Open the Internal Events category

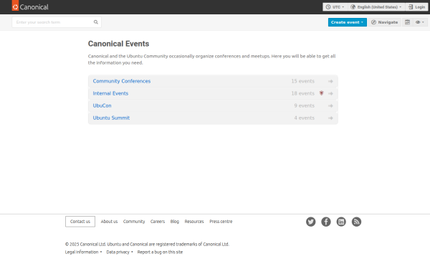(110, 93)
